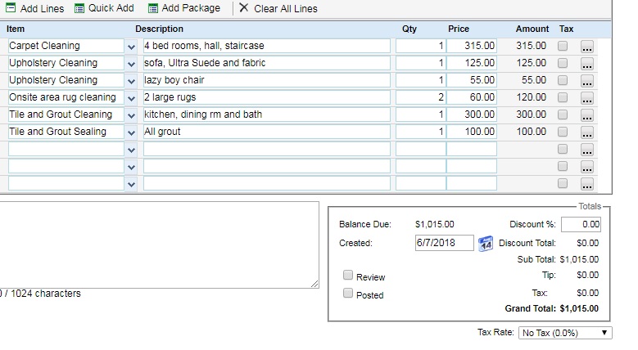Tick the Posted checkbox
Viewport: 638px width, 350px height.
point(348,294)
